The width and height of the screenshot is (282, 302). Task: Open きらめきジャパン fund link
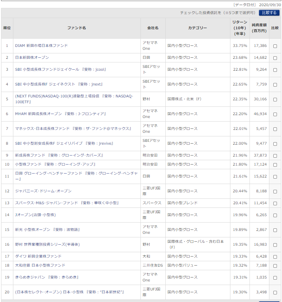(x=47, y=277)
